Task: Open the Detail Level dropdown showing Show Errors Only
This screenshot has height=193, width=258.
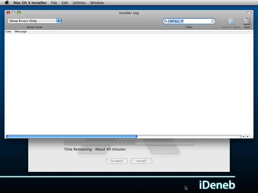Action: point(34,21)
